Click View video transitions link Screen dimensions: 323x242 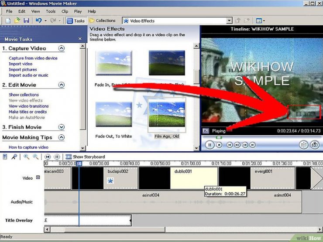pyautogui.click(x=29, y=106)
